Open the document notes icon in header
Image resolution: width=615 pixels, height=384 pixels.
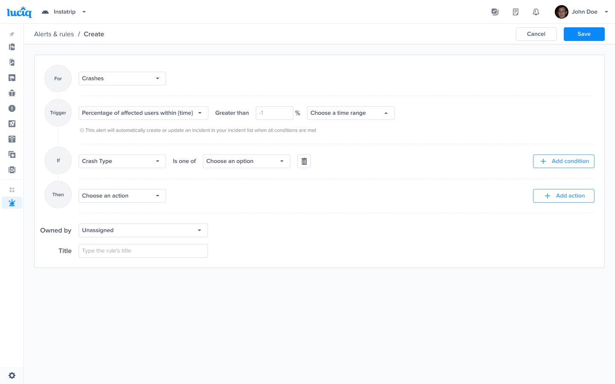point(515,12)
